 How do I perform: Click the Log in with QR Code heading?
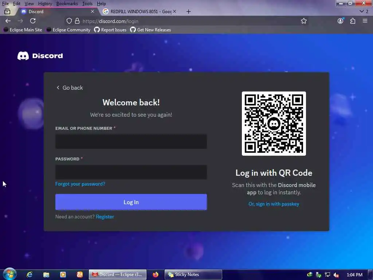coord(274,173)
